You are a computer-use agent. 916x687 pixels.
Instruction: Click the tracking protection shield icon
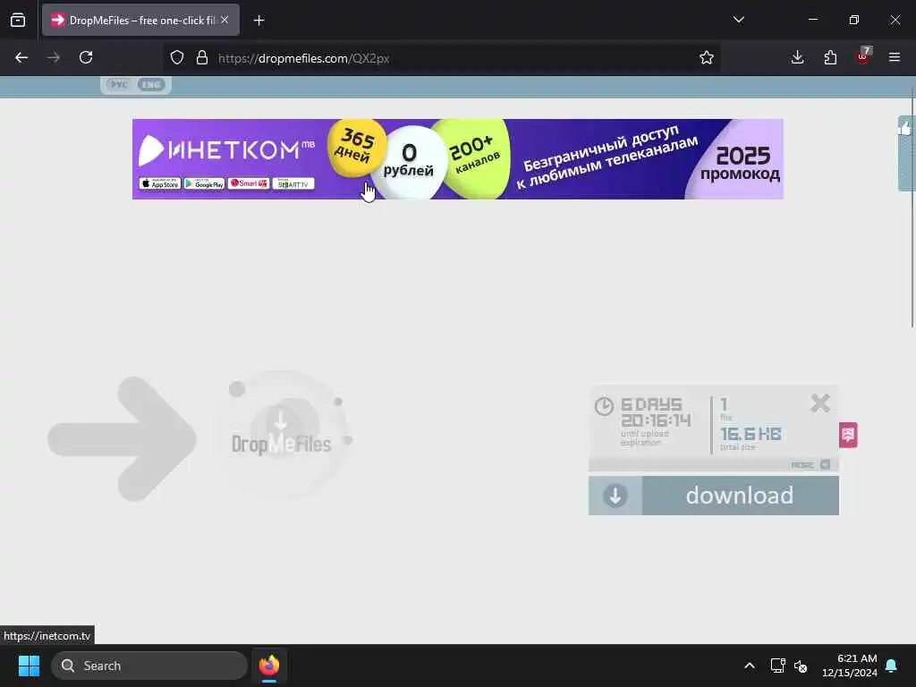click(177, 57)
